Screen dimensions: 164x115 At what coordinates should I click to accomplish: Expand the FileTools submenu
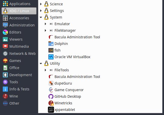[45, 70]
